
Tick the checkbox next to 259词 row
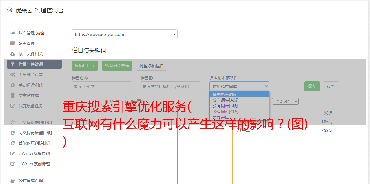click(239, 130)
